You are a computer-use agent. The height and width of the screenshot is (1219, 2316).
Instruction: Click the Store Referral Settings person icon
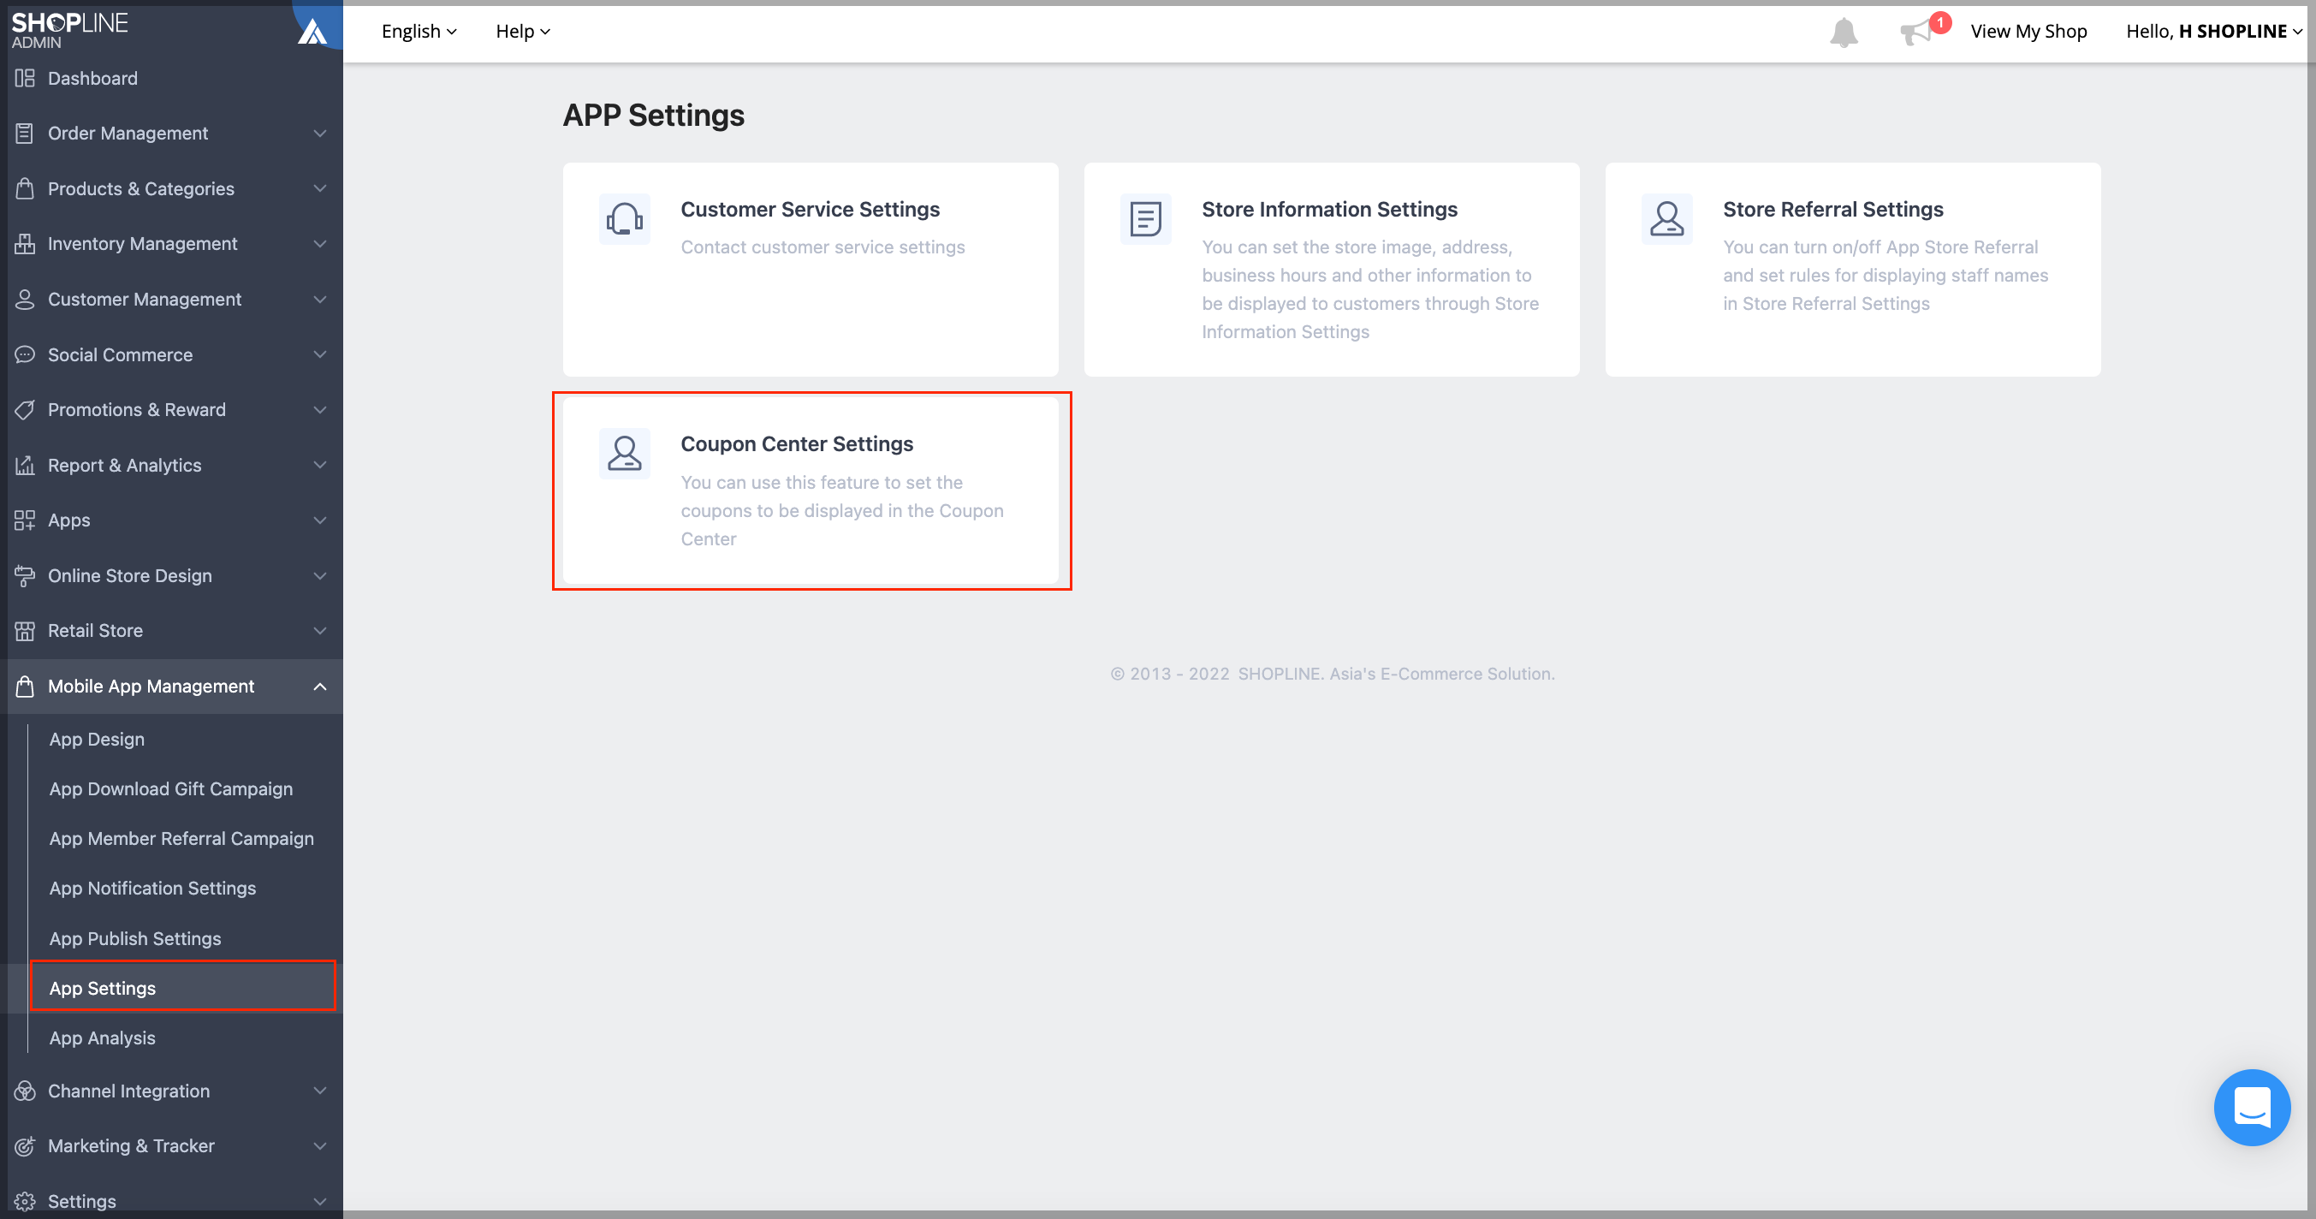tap(1667, 218)
